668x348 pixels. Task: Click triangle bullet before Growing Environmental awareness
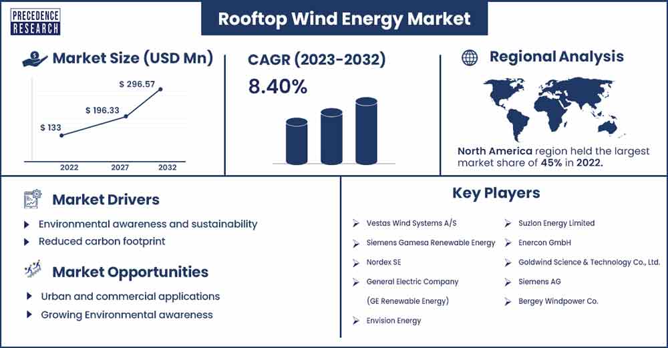29,315
